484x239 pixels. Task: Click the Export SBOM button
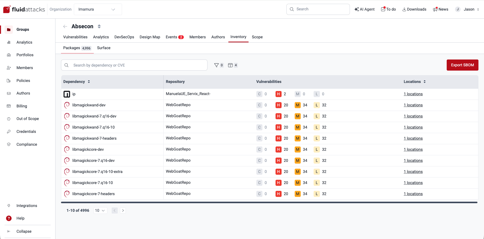(462, 65)
